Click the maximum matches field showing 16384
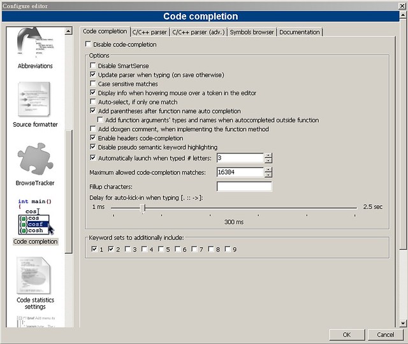This screenshot has height=344, width=408. [240, 172]
